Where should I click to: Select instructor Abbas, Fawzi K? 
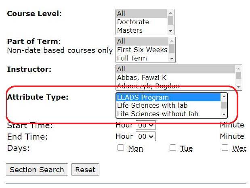click(x=141, y=77)
